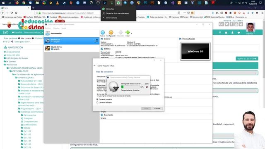Open EV1-01 section in tree
The width and height of the screenshot is (265, 149).
click(27, 131)
